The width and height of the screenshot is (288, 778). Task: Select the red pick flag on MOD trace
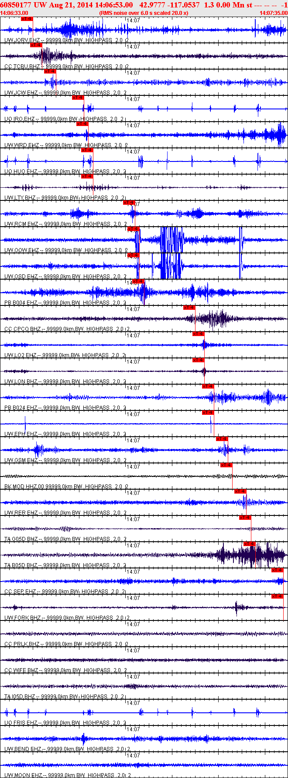226,465
